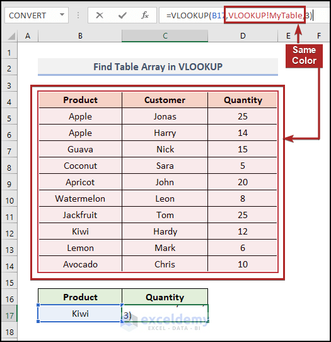Select the 'Apricot' product cell
Viewport: 331px width, 342px height.
[80, 182]
